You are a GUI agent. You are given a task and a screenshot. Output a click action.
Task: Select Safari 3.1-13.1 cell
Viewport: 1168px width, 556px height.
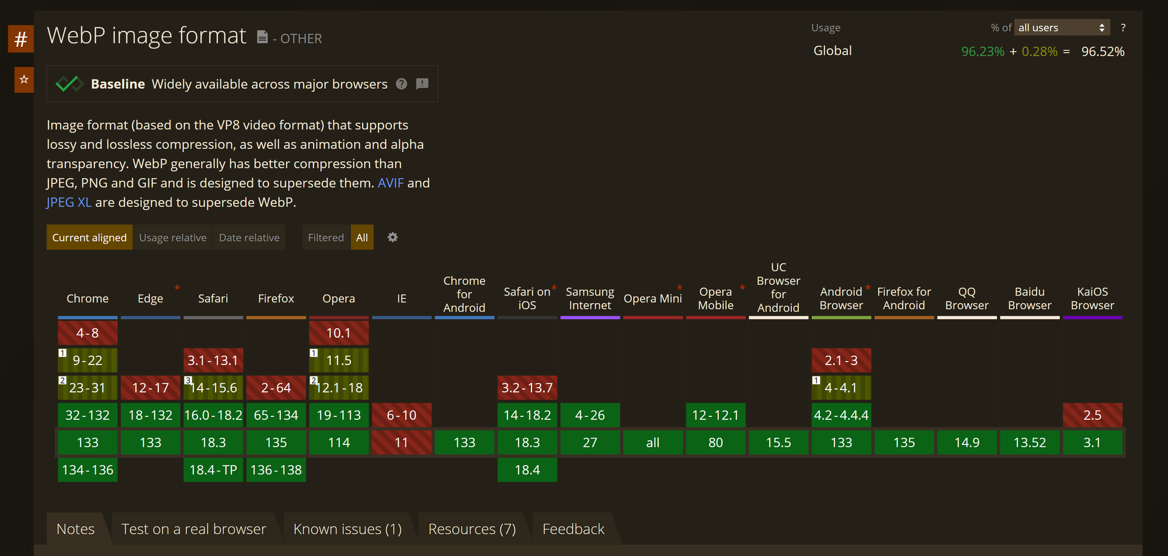213,360
